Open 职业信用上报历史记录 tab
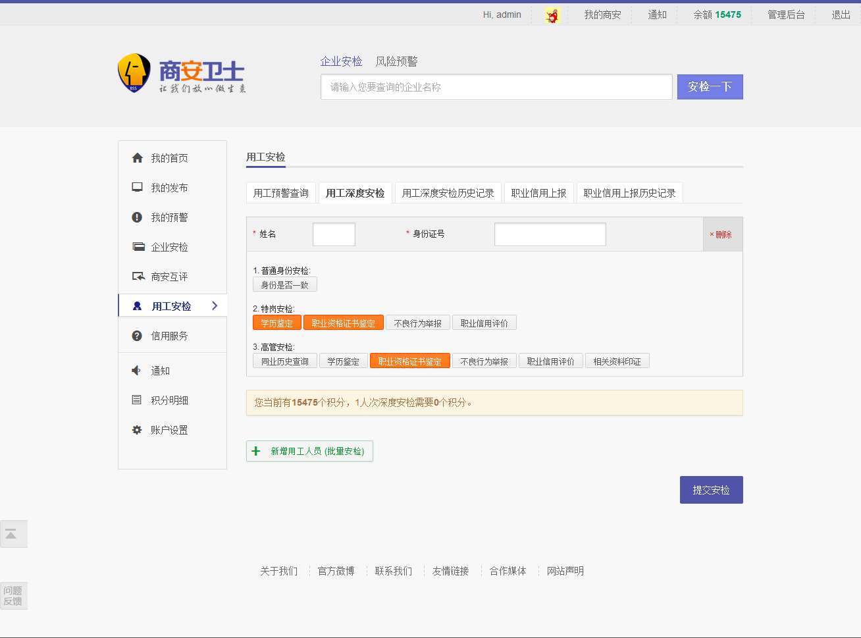 [x=630, y=193]
